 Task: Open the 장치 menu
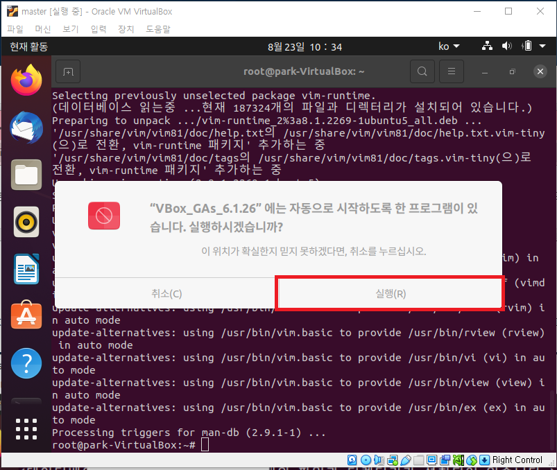126,29
